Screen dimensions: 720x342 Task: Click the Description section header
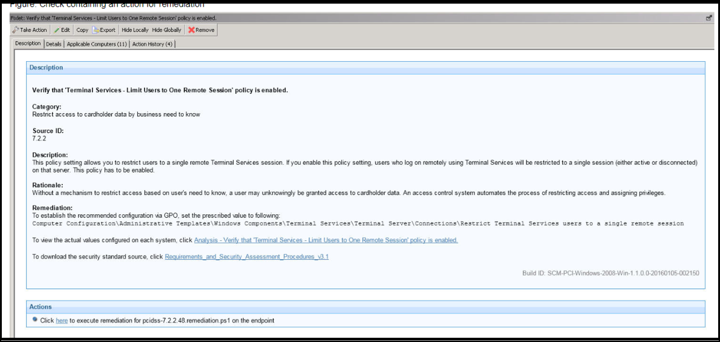click(365, 68)
